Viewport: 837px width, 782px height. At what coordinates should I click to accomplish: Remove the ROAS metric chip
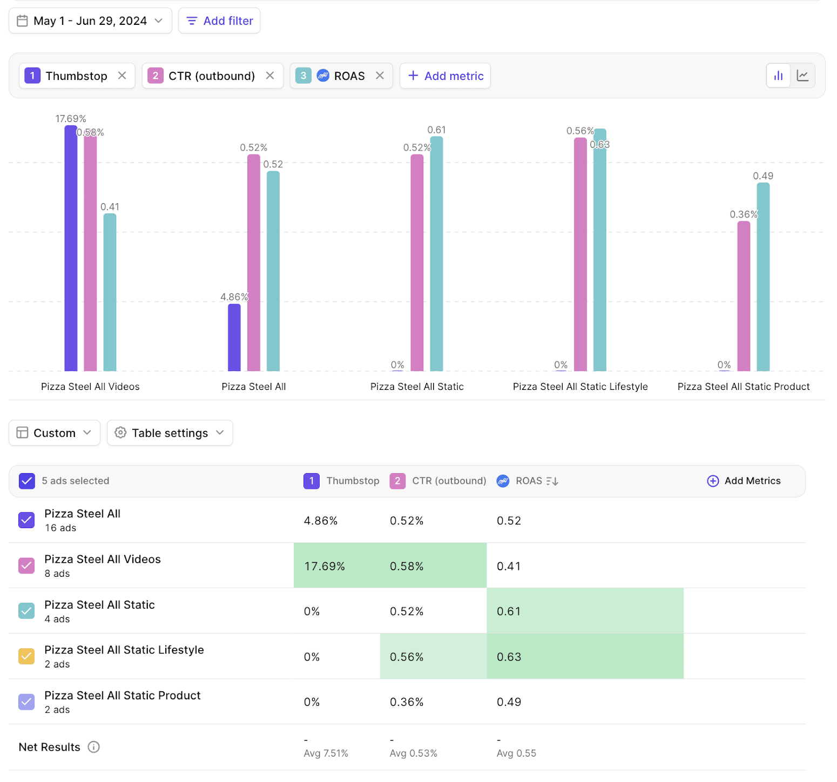pyautogui.click(x=380, y=76)
